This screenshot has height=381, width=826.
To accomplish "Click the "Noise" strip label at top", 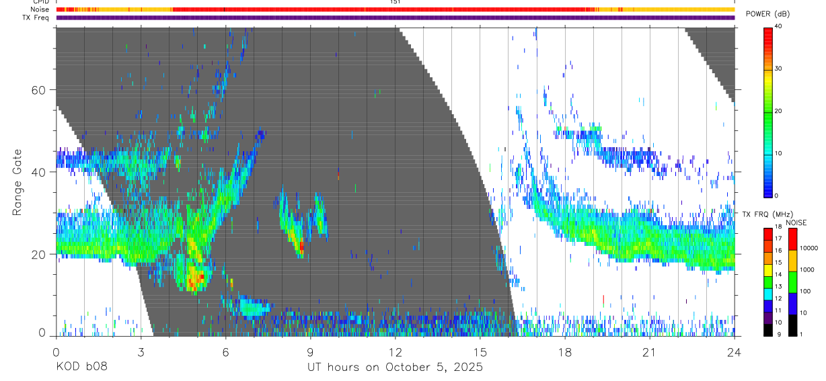I will click(40, 9).
